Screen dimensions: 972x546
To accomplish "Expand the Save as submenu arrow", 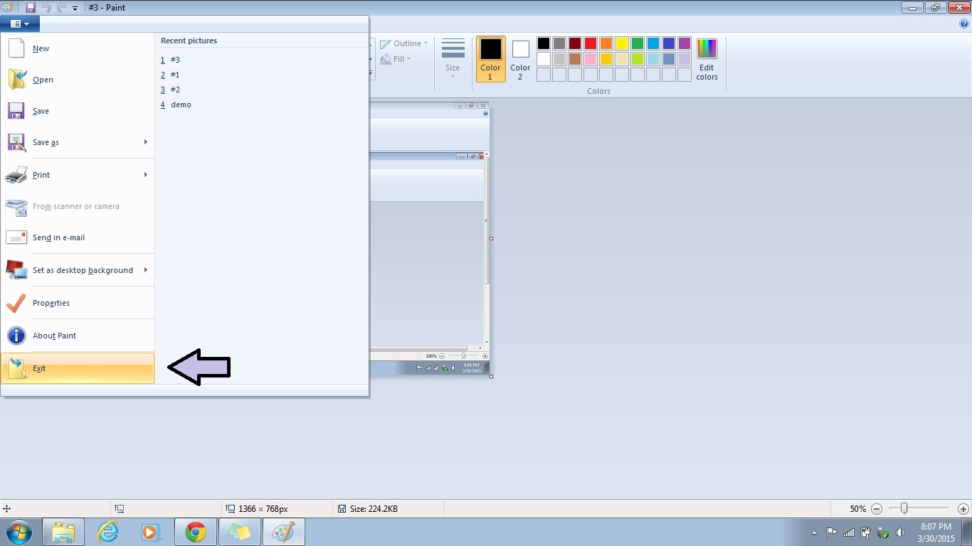I will (146, 142).
